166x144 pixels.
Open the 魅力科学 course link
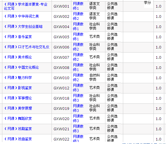[18, 78]
